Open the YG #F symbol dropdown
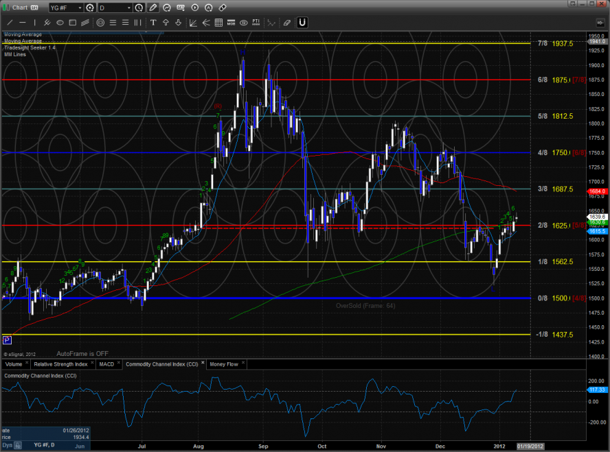 [x=80, y=8]
